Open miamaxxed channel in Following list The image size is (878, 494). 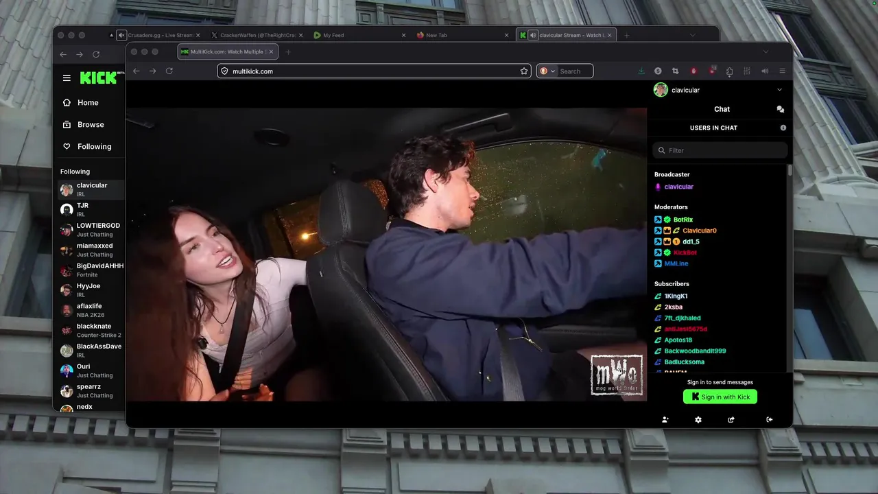[91, 250]
